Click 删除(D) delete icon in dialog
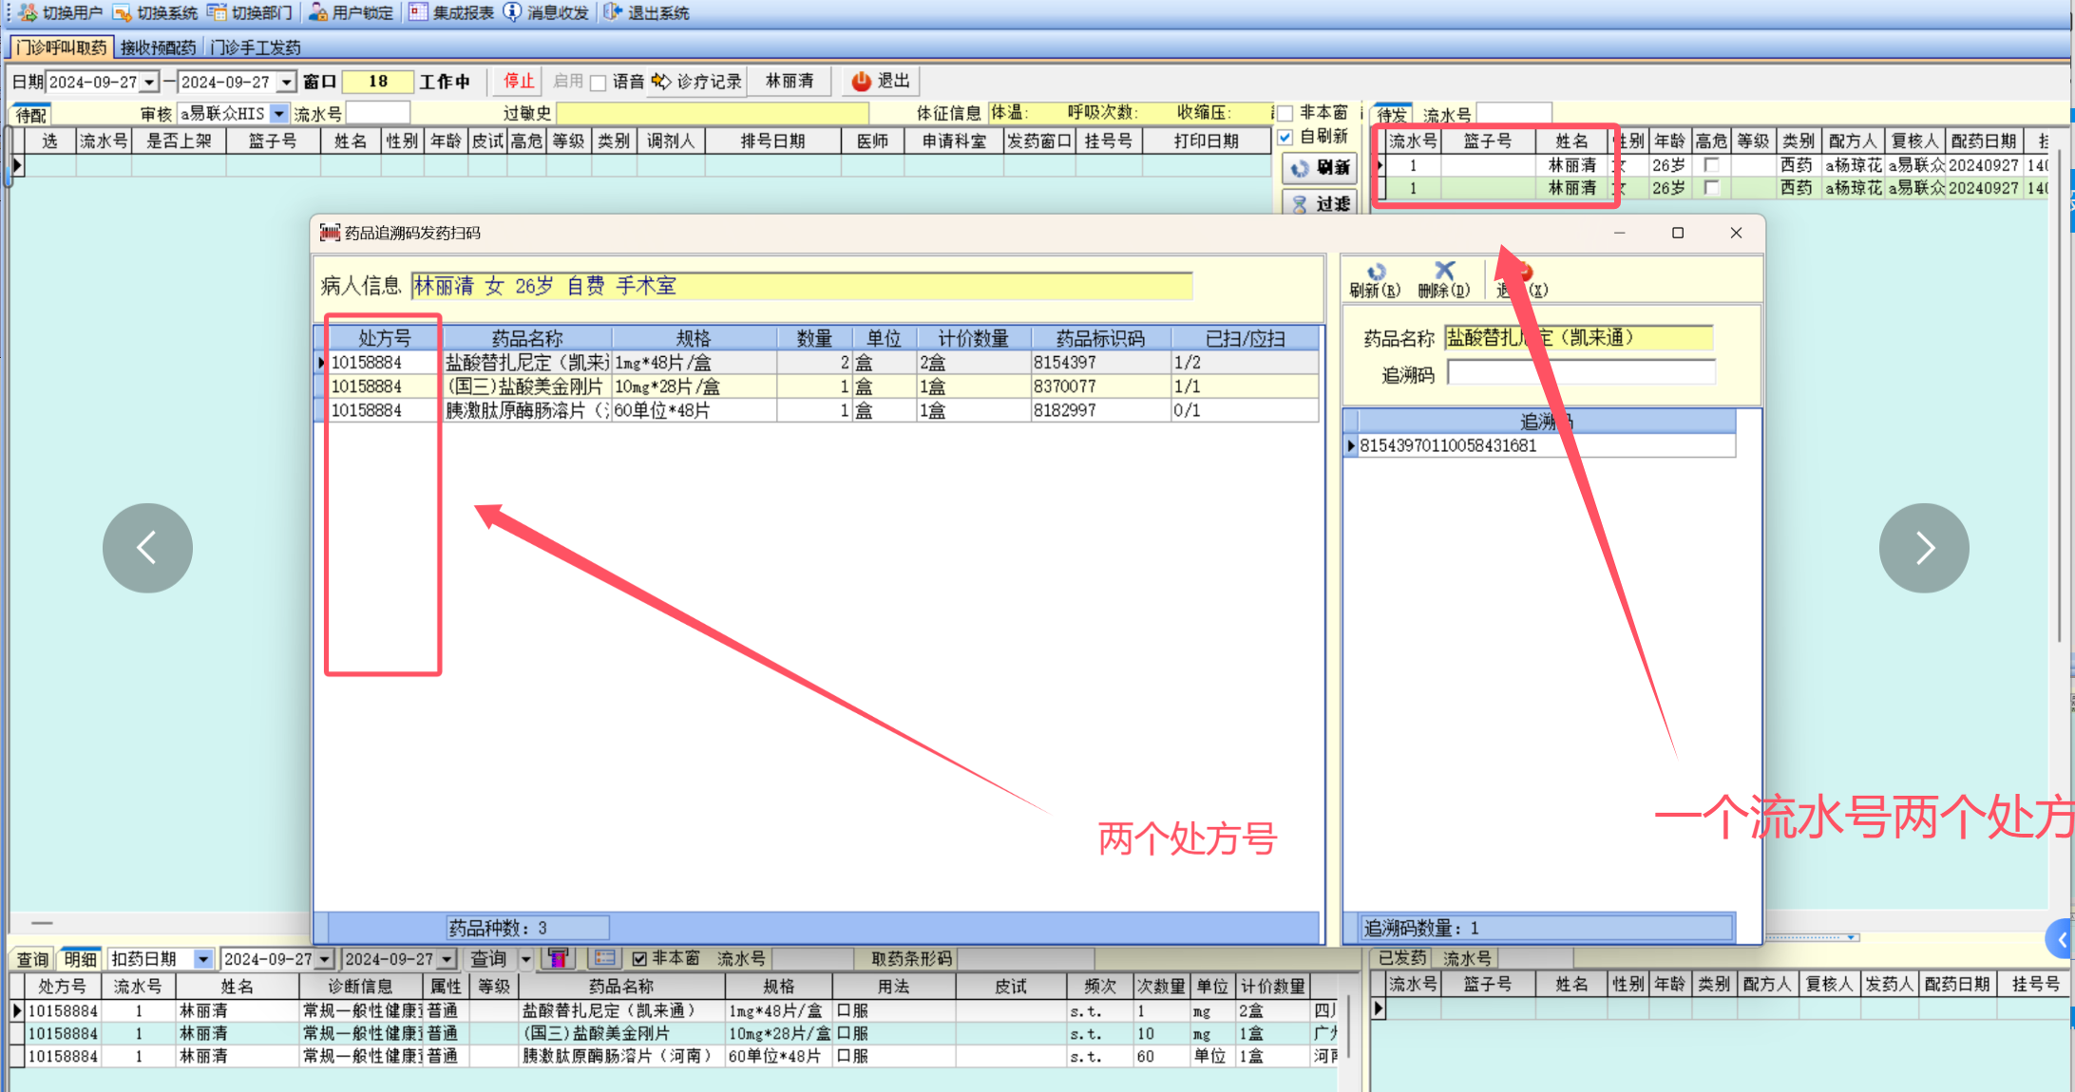 (x=1443, y=280)
